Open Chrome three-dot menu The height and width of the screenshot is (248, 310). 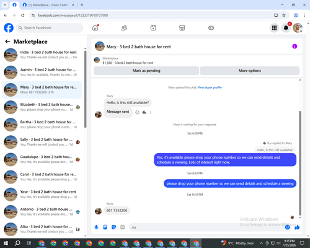coord(304,15)
